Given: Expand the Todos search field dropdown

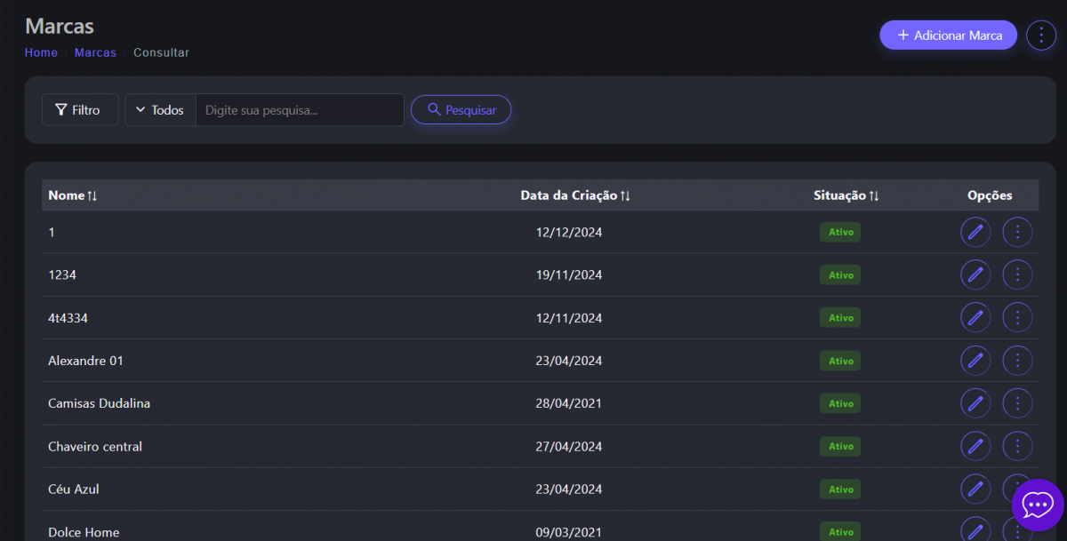Looking at the screenshot, I should point(160,110).
